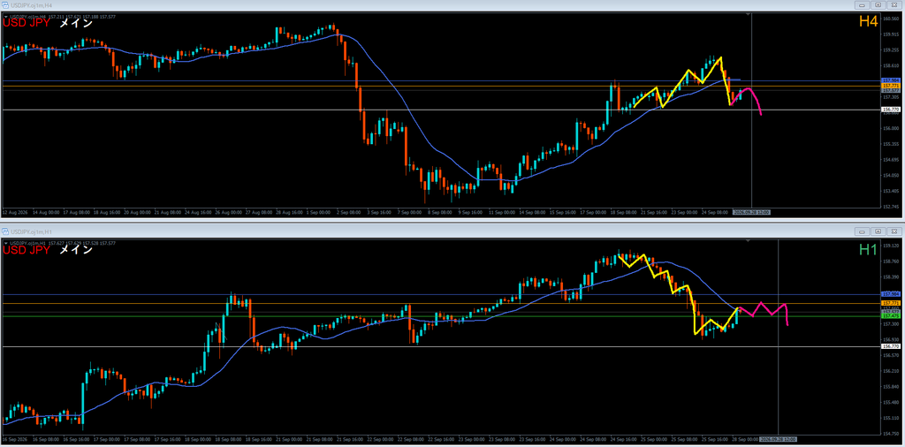905x447 pixels.
Task: Select the pink zigzag forecast on H1 chart
Action: tap(763, 314)
